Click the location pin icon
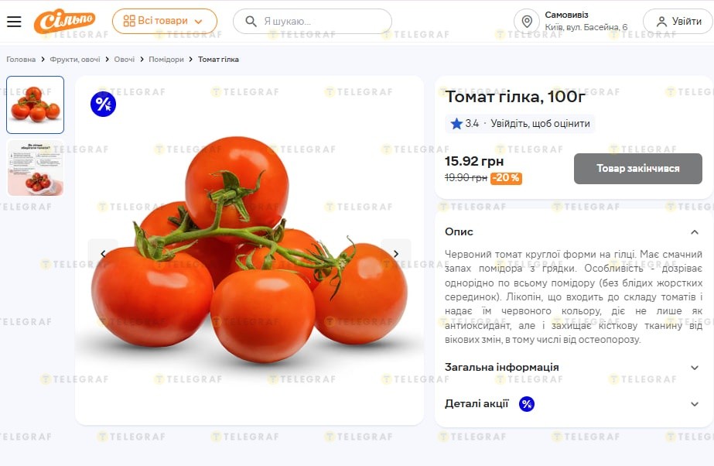The height and width of the screenshot is (466, 714). [527, 22]
